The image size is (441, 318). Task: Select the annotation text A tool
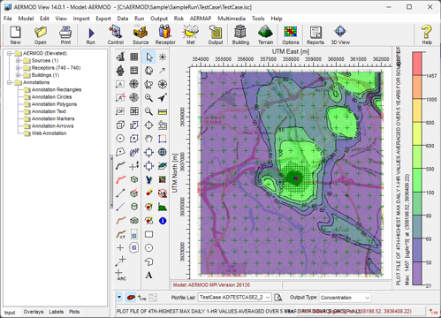148,275
